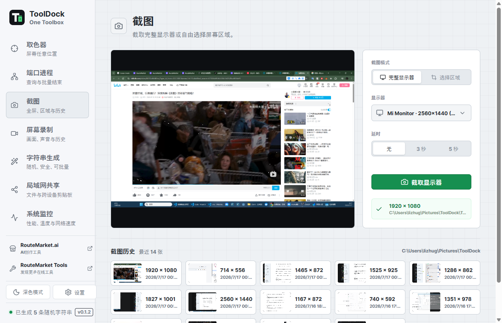Open the Mi Monitor 2560×1440 display dropdown
Image resolution: width=502 pixels, height=323 pixels.
point(421,113)
